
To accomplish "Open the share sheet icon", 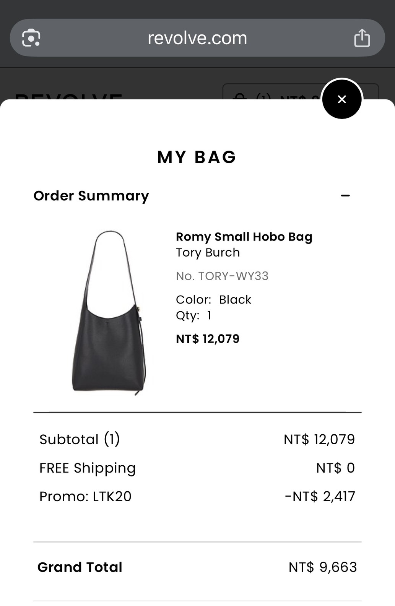I will [x=362, y=38].
